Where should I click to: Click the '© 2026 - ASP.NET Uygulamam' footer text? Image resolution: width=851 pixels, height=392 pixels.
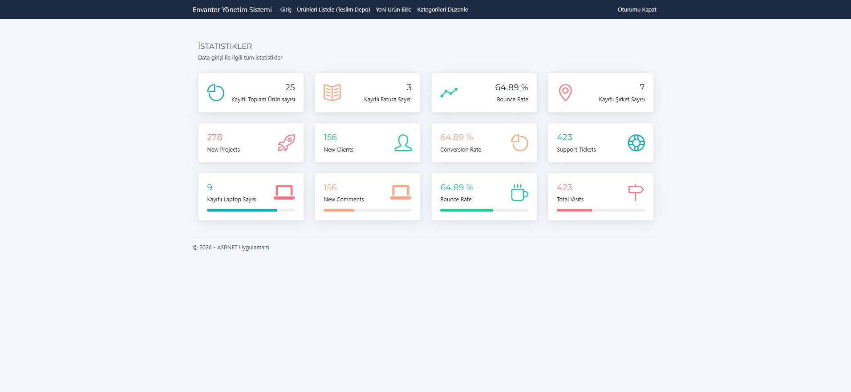point(231,248)
